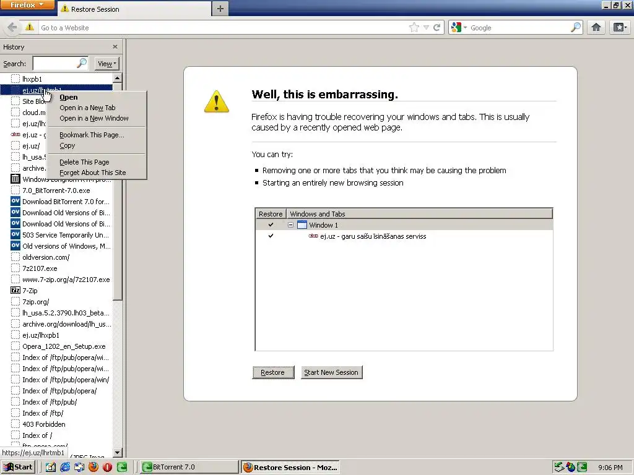Click the Window 1 window icon
The image size is (634, 475).
click(302, 225)
